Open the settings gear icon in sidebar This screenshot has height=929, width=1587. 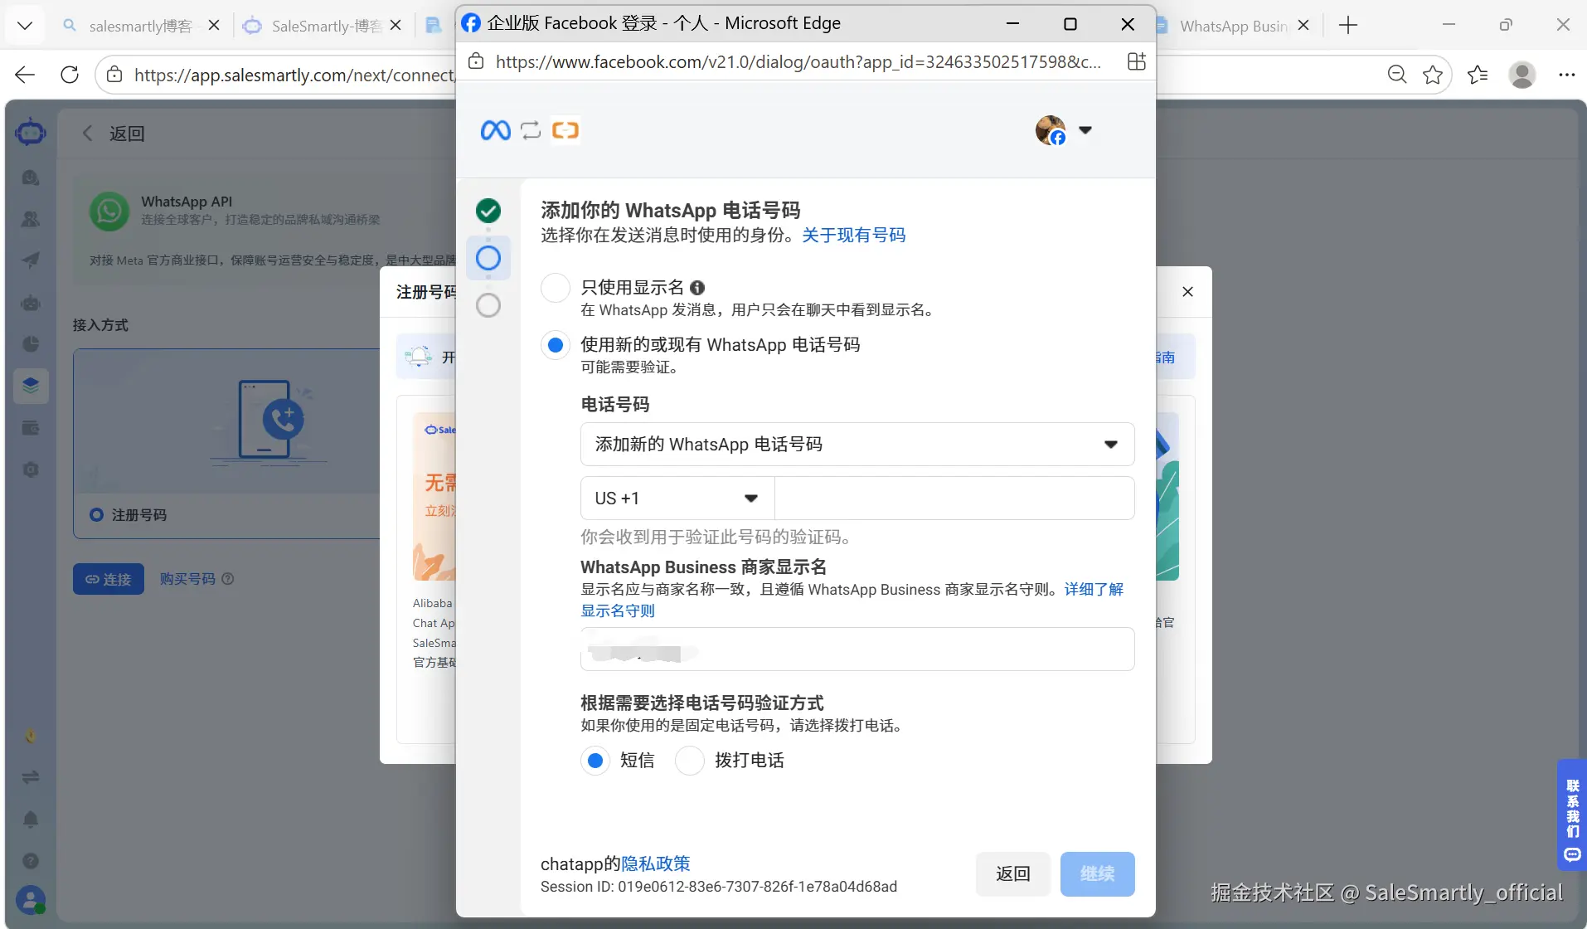click(x=31, y=469)
